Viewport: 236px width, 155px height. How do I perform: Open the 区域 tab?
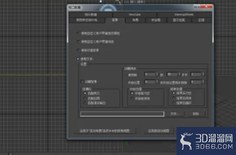tap(201, 20)
